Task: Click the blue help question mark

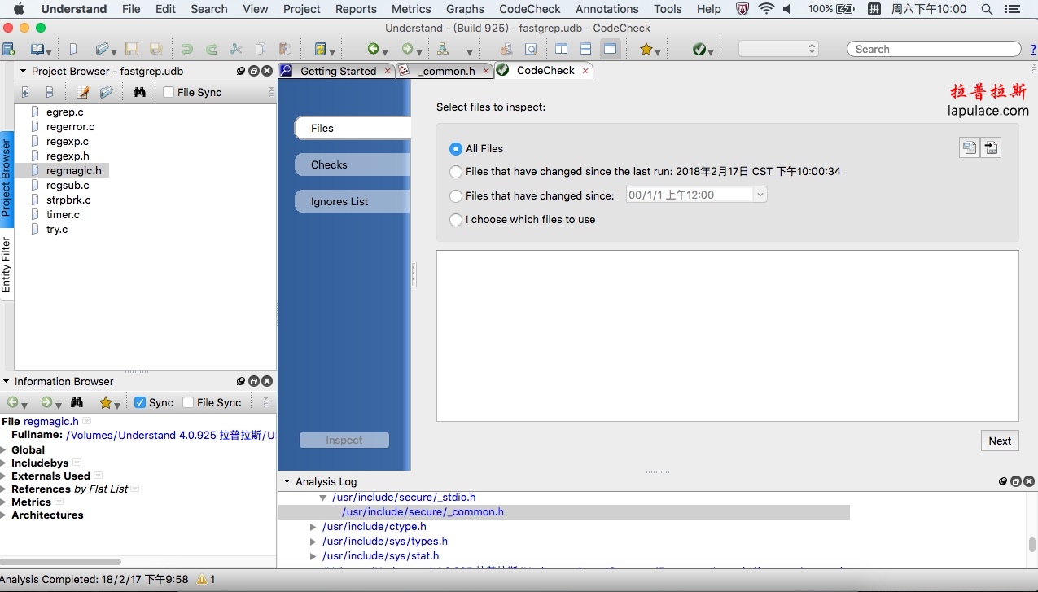Action: (1034, 50)
